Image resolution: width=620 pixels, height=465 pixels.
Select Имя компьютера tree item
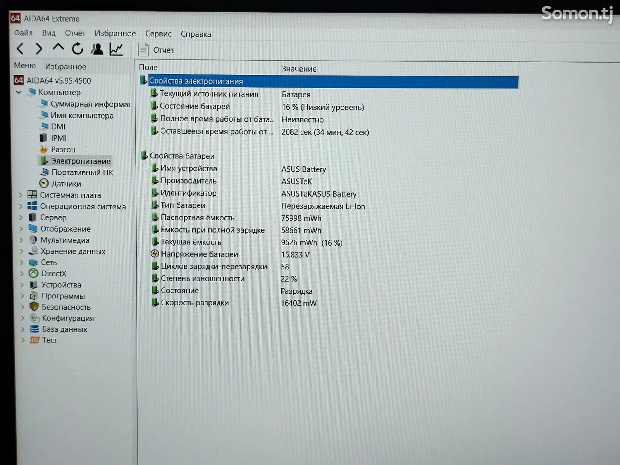coord(82,115)
